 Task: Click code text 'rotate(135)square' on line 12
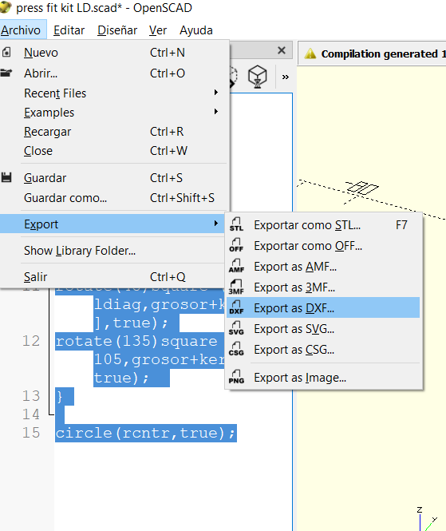tap(136, 341)
